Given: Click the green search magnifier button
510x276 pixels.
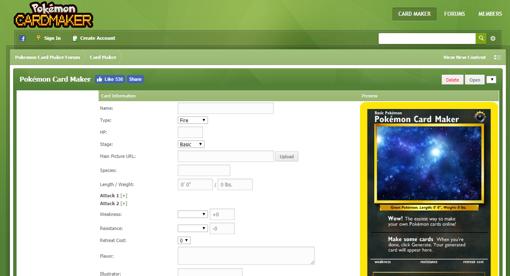Looking at the screenshot, I should tap(481, 39).
